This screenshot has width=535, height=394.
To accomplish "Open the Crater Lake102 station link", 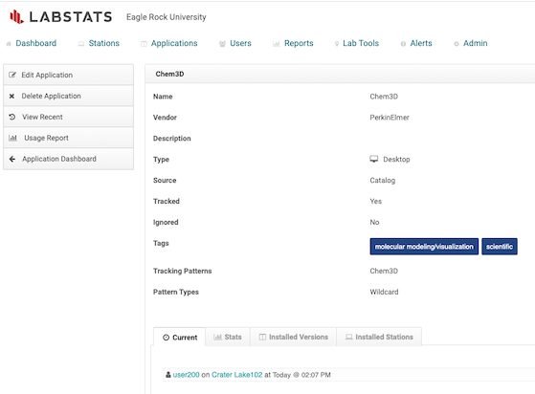I will (x=236, y=375).
